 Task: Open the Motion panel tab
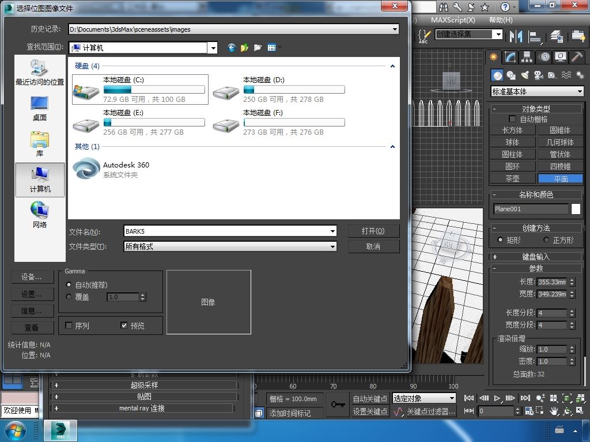point(544,57)
